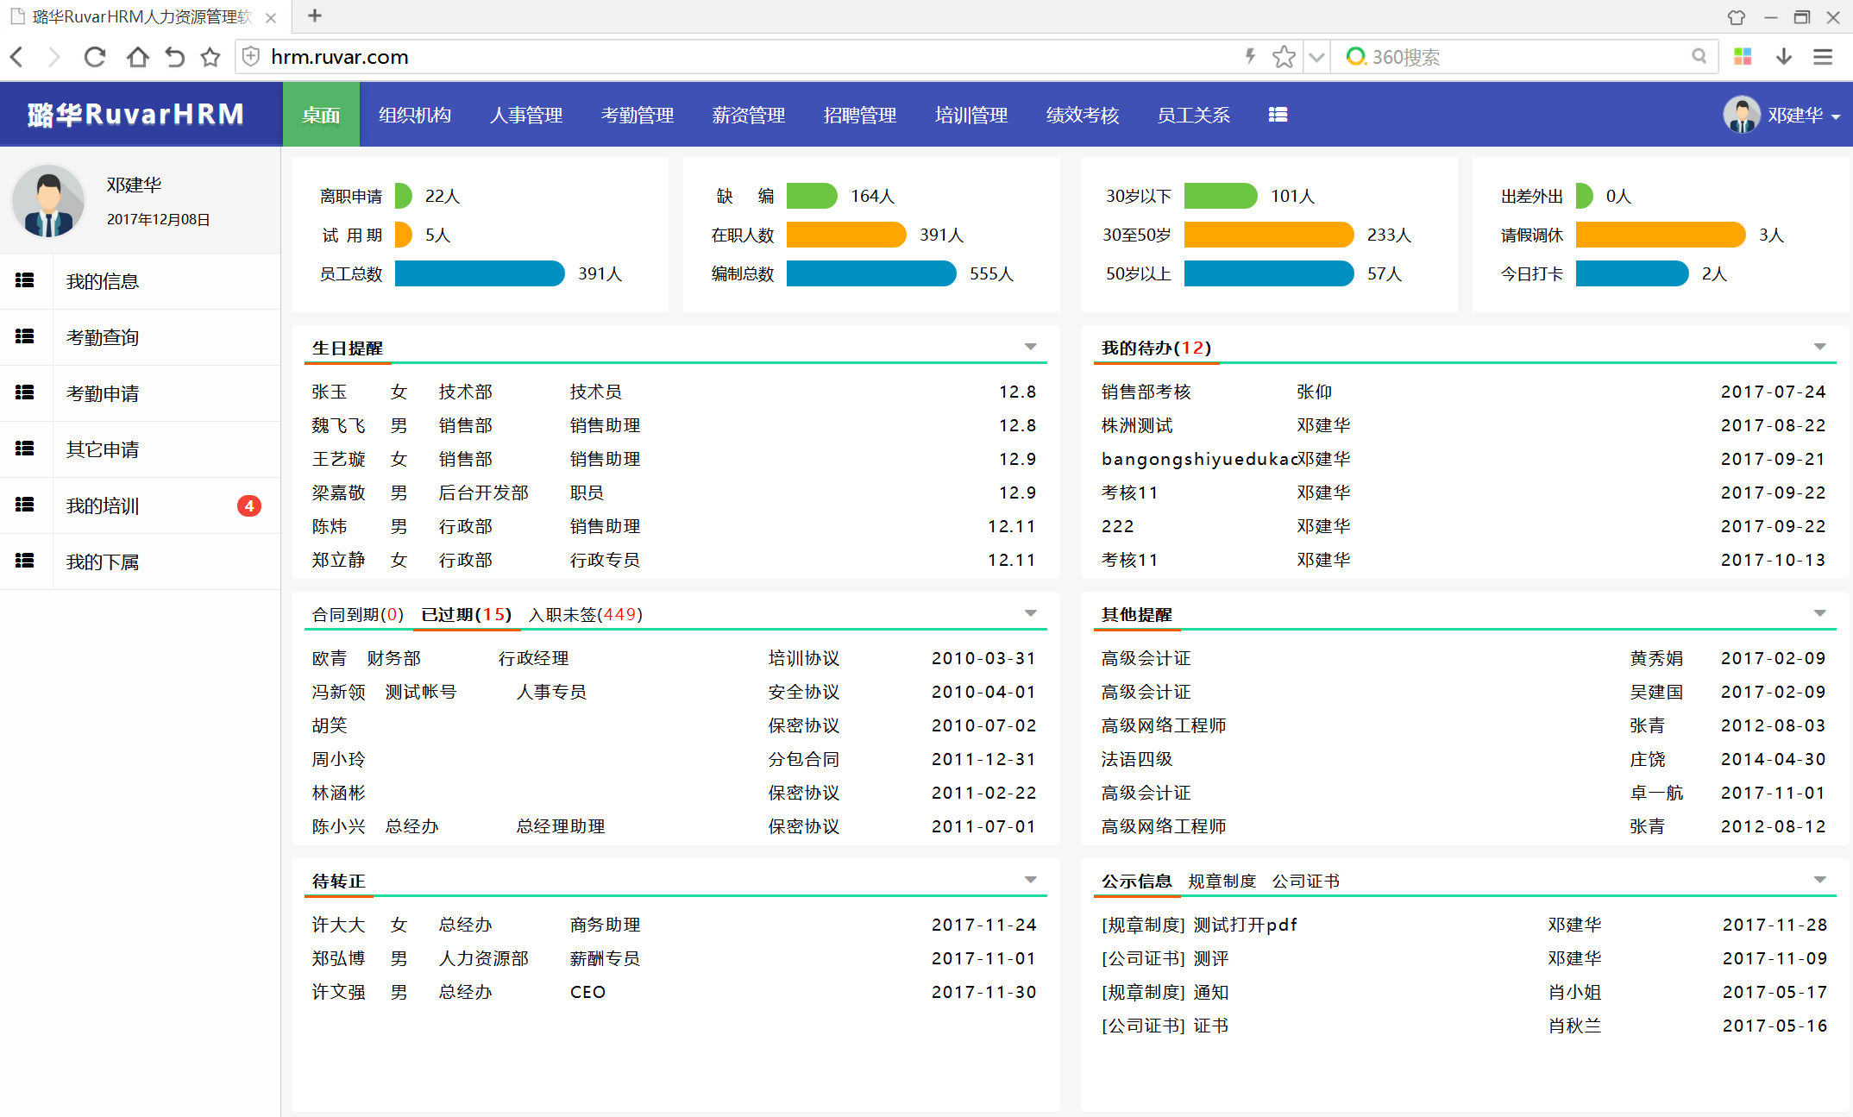Open the 考勤管理 navigation menu
The height and width of the screenshot is (1117, 1853).
point(637,115)
